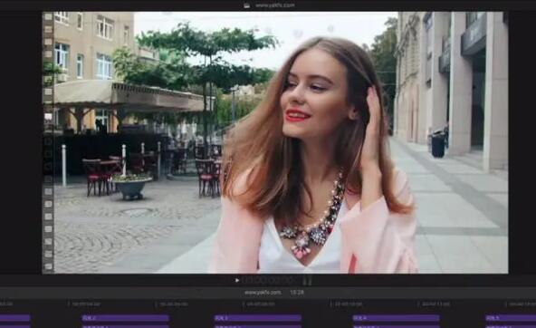The image size is (536, 328).
Task: Select the purple clip labeled 2
Action: (126, 318)
